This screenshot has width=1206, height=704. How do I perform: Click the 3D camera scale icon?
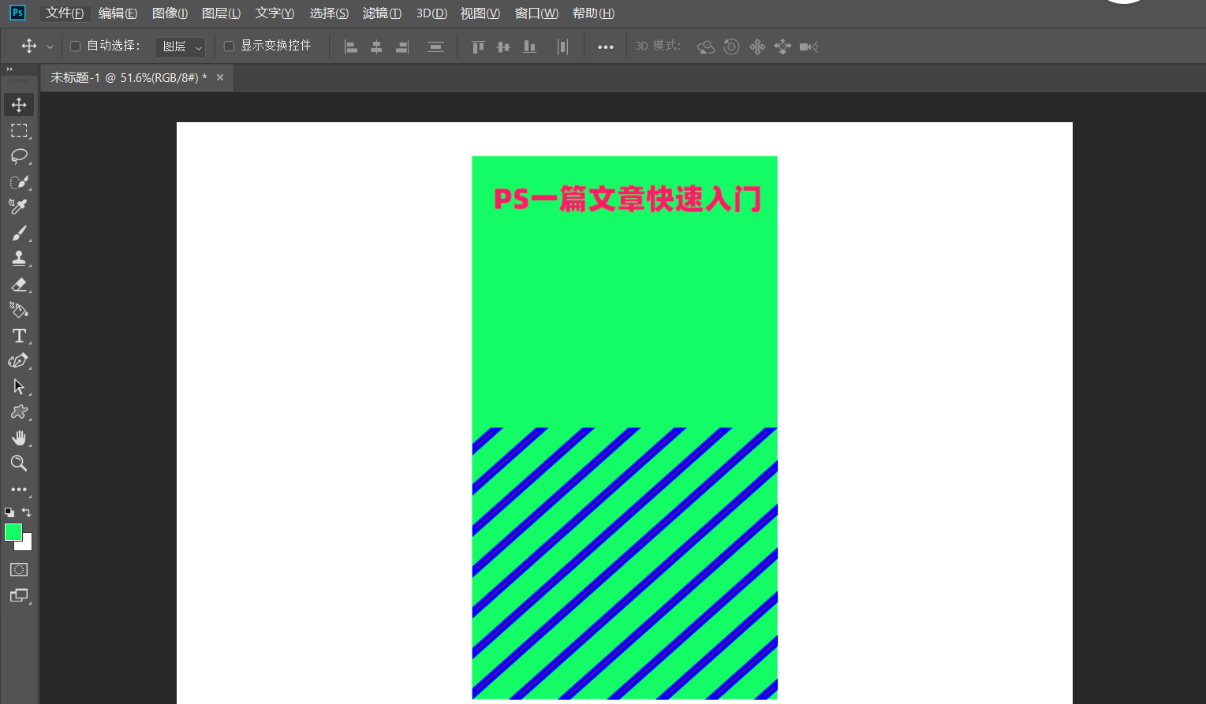(808, 47)
